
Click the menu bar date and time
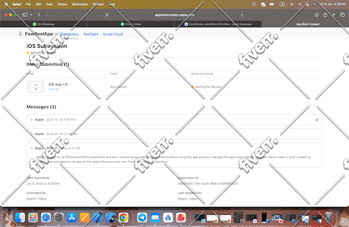(333, 4)
